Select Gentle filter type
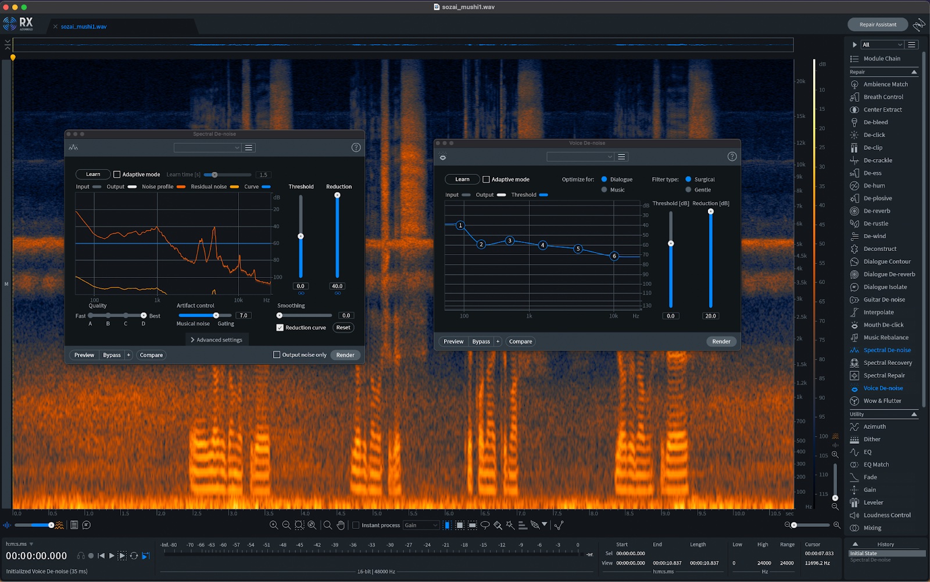This screenshot has height=582, width=930. (689, 190)
